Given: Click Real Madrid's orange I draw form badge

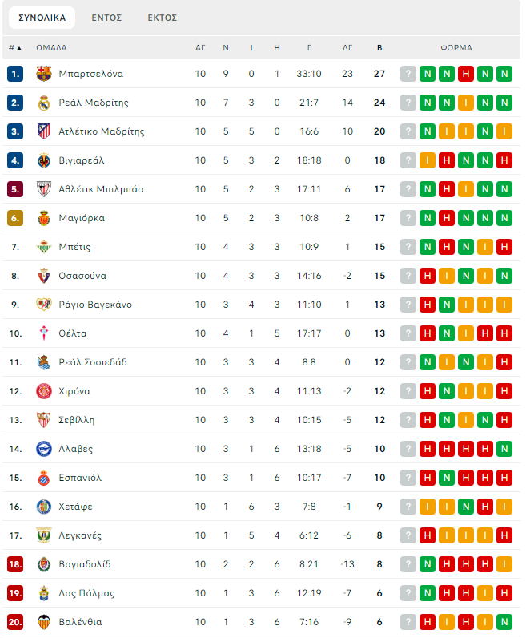Looking at the screenshot, I should pos(466,103).
